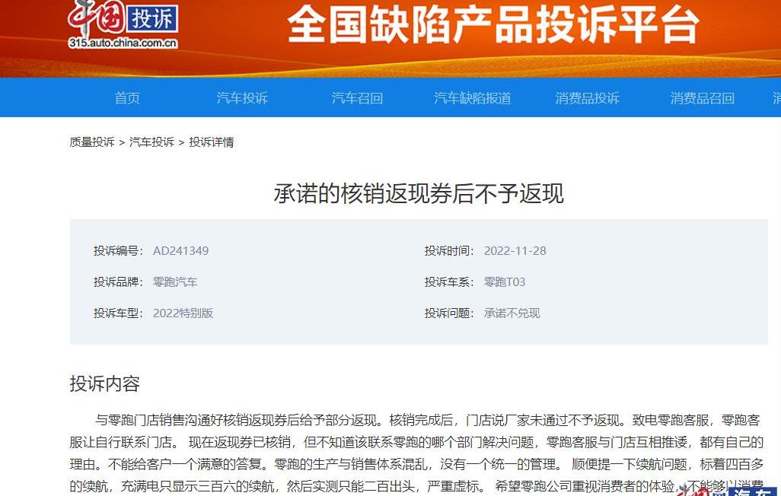Click the paragraph line starting 的续航，充满电只显示
This screenshot has width=781, height=496.
coord(416,486)
